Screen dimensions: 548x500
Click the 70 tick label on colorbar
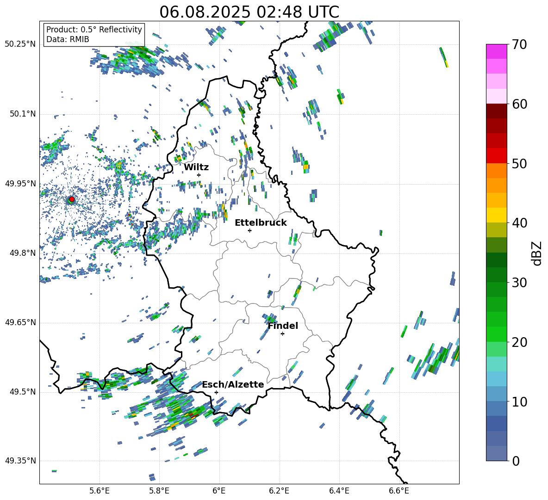[x=519, y=44]
